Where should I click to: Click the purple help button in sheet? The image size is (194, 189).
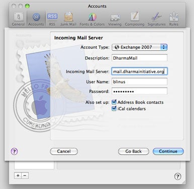14,151
